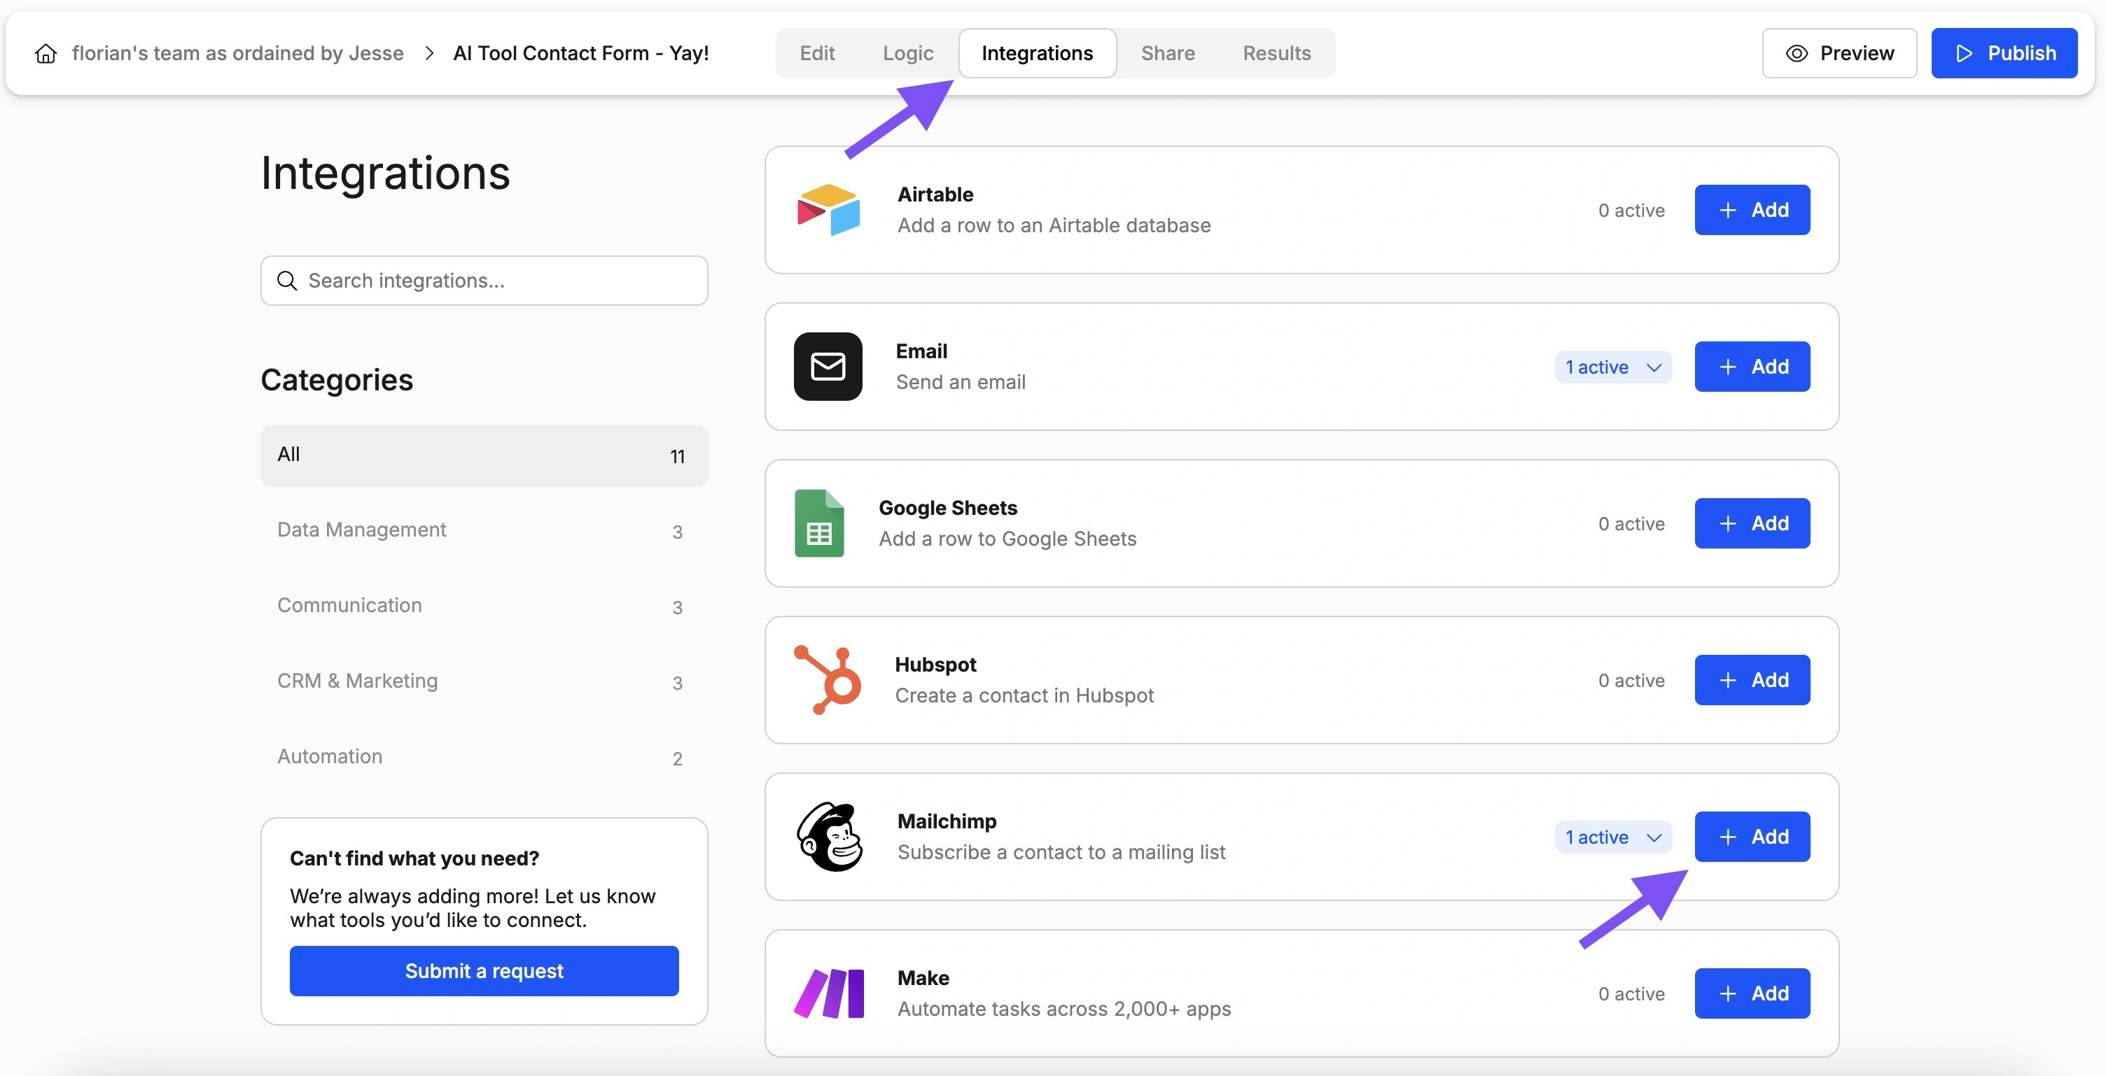
Task: Switch to the Logic tab
Action: click(907, 52)
